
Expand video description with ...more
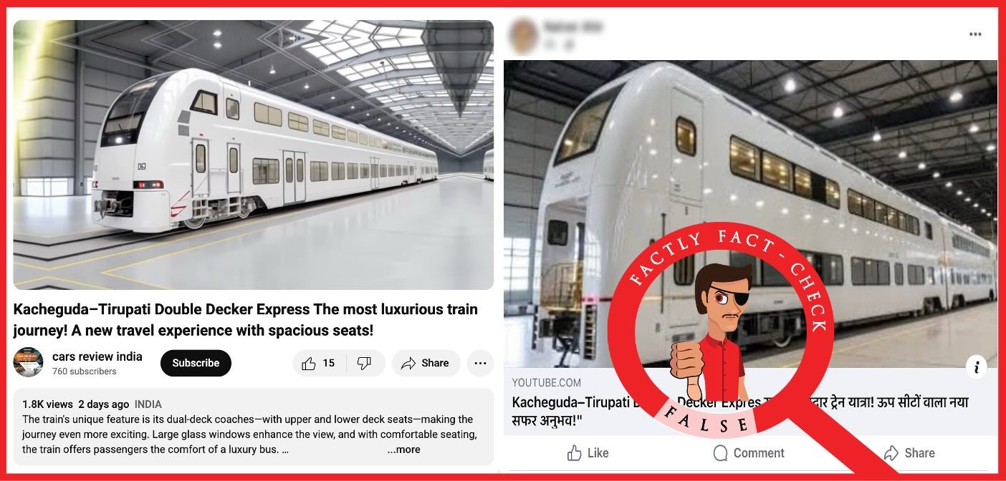coord(403,450)
